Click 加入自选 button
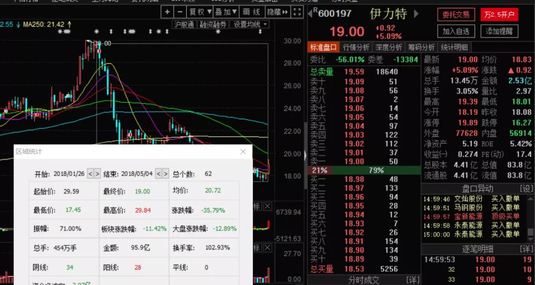 click(456, 31)
